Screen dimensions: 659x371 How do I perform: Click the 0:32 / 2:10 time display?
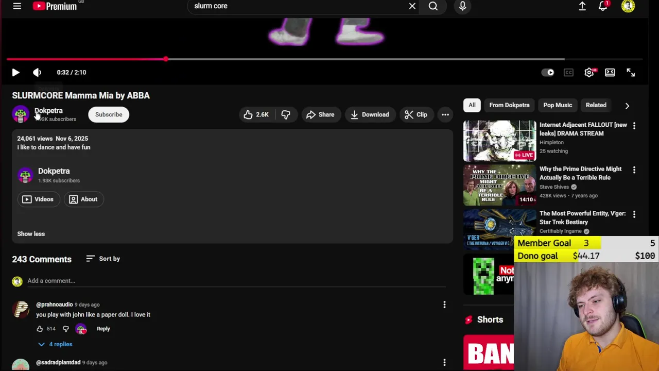(72, 73)
